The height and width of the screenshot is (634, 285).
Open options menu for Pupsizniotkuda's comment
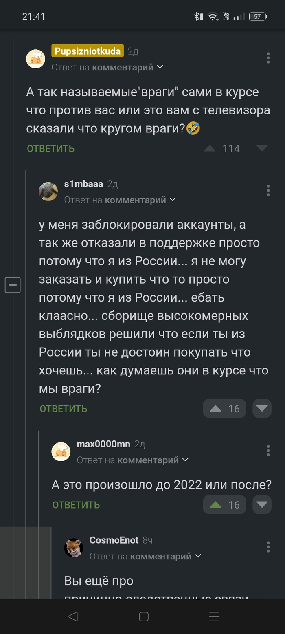click(x=268, y=58)
